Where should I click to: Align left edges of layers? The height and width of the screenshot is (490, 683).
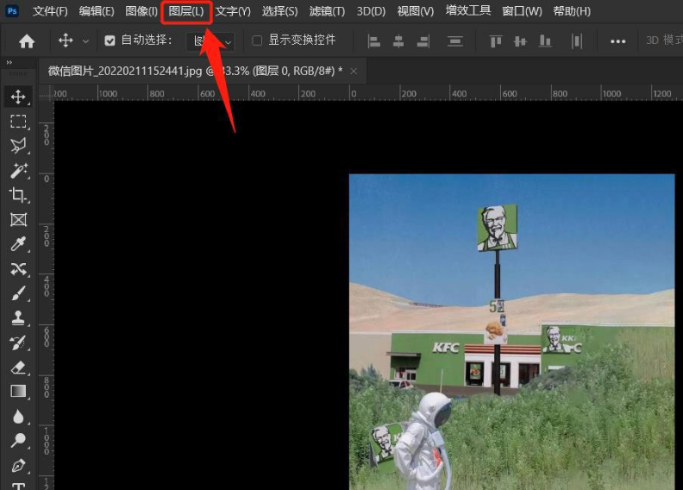tap(373, 41)
